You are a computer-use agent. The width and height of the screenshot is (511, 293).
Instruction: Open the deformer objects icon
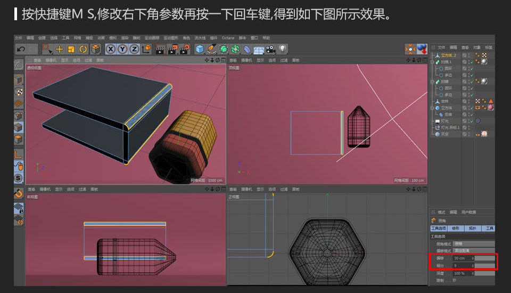(247, 49)
